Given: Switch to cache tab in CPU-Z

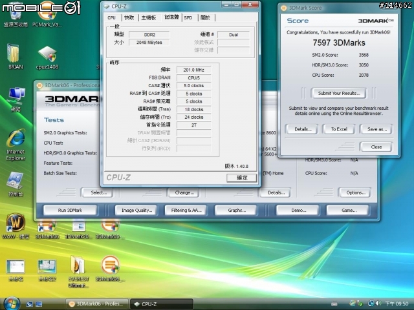Looking at the screenshot, I should pyautogui.click(x=129, y=17).
